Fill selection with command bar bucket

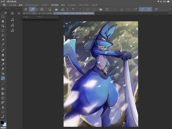coord(101,9)
